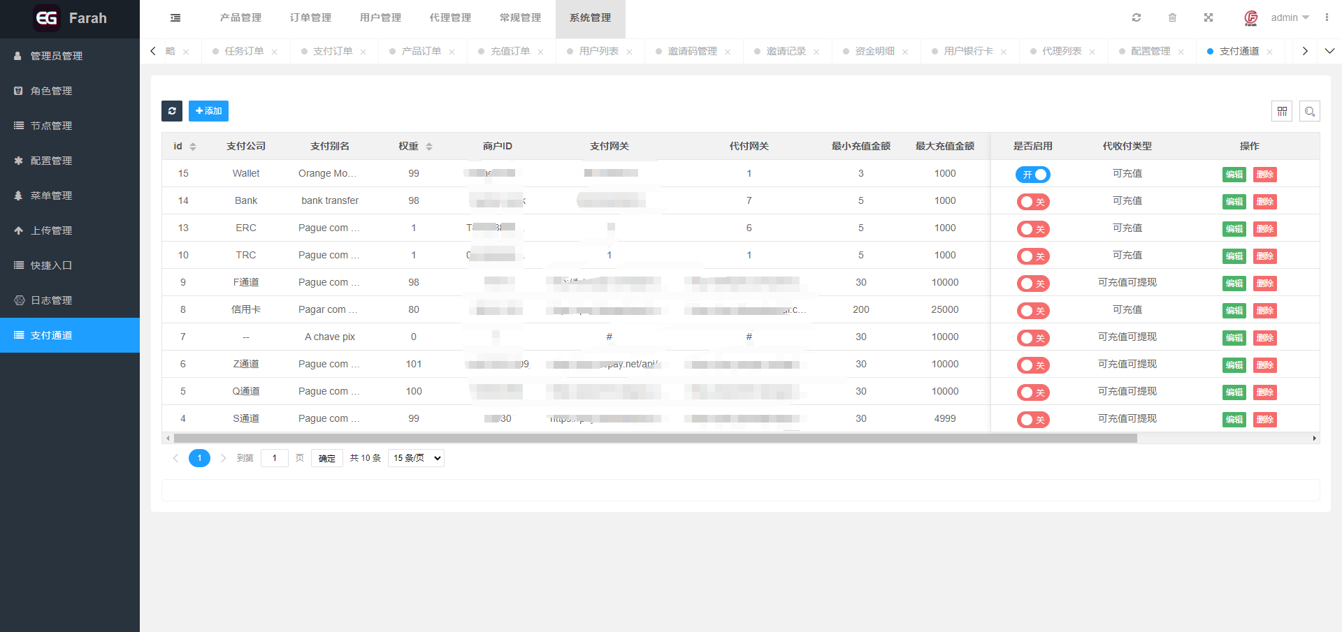
Task: Click the refresh table icon button
Action: (172, 111)
